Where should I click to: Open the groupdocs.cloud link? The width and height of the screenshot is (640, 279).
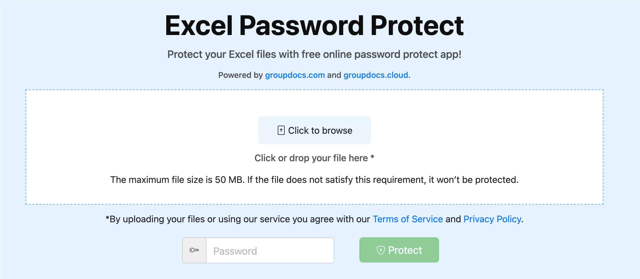click(x=376, y=75)
